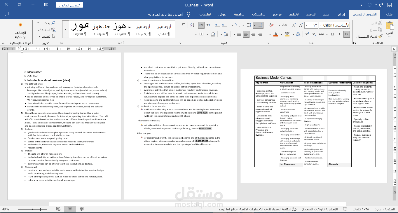Image resolution: width=398 pixels, height=213 pixels.
Task: Click the Text Effects glowing A icon
Action: [298, 34]
